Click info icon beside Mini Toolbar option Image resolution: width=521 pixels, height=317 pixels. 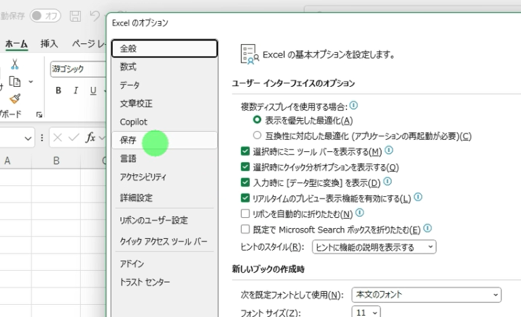[x=389, y=151]
